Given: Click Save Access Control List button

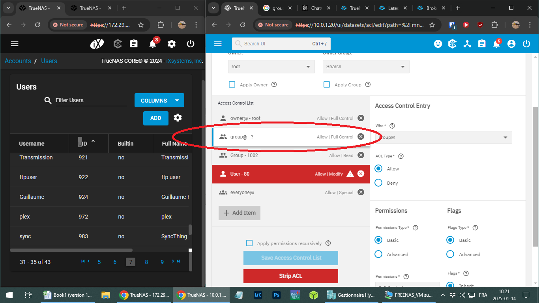Looking at the screenshot, I should pos(291,258).
